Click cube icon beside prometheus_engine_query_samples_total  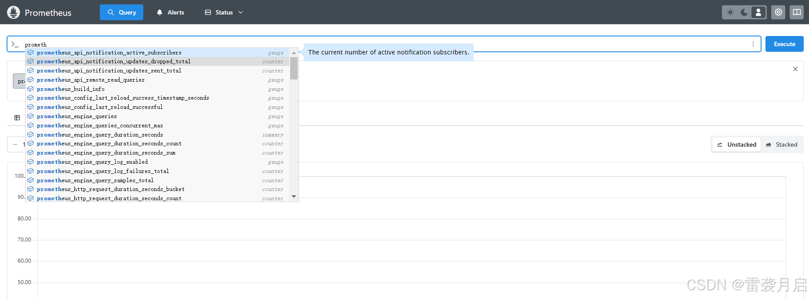pos(30,180)
